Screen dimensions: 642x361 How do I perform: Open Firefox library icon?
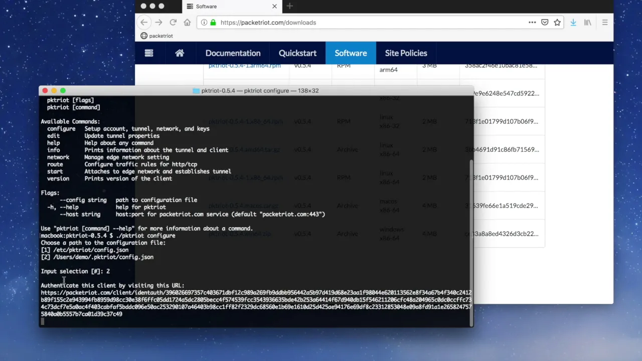(588, 23)
